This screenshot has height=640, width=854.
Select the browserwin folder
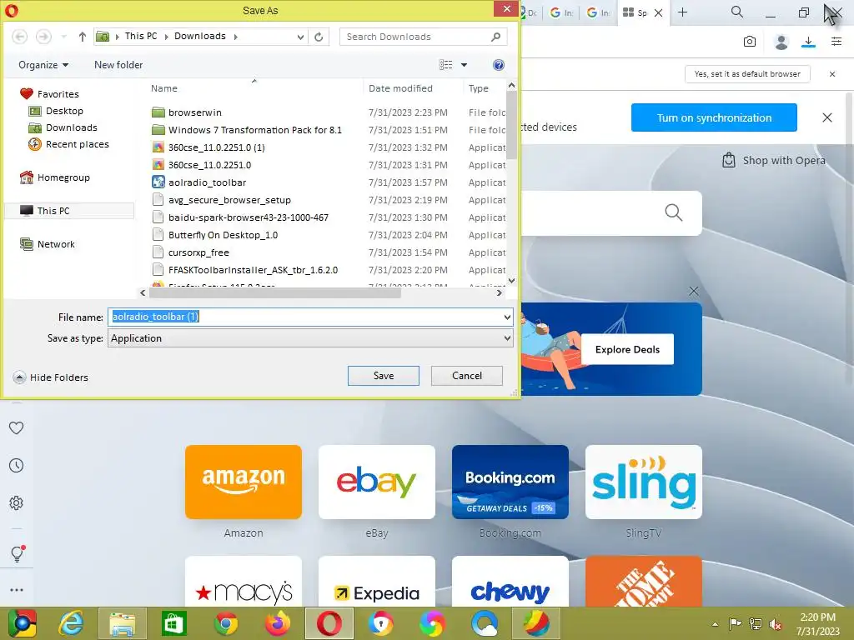(194, 112)
